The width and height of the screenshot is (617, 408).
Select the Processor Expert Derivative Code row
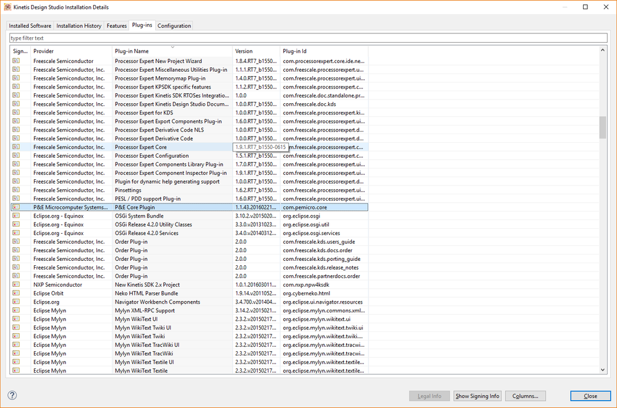point(189,138)
